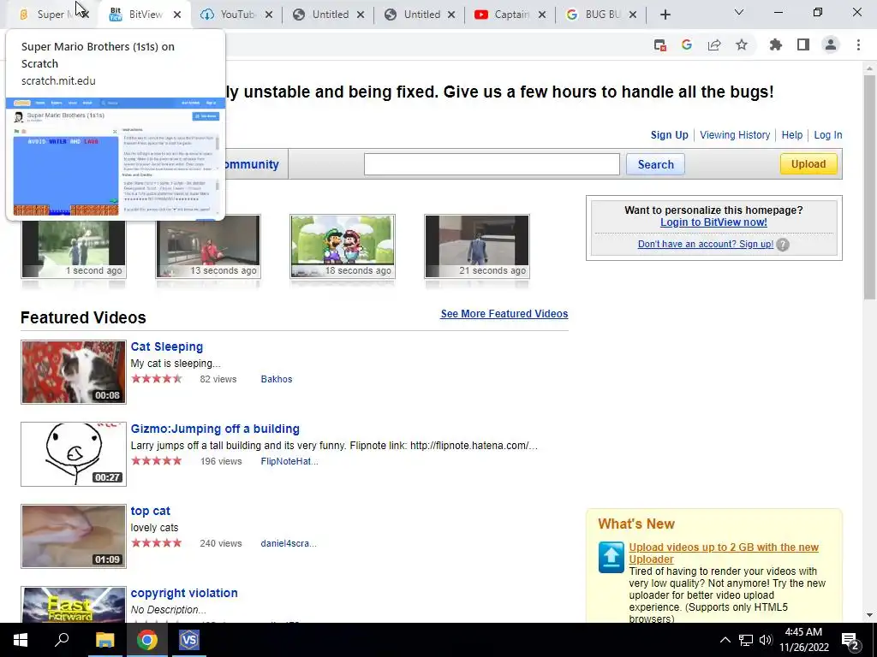Open the Cat Sleeping video thumbnail
Screen dimensions: 877x657
pos(74,371)
